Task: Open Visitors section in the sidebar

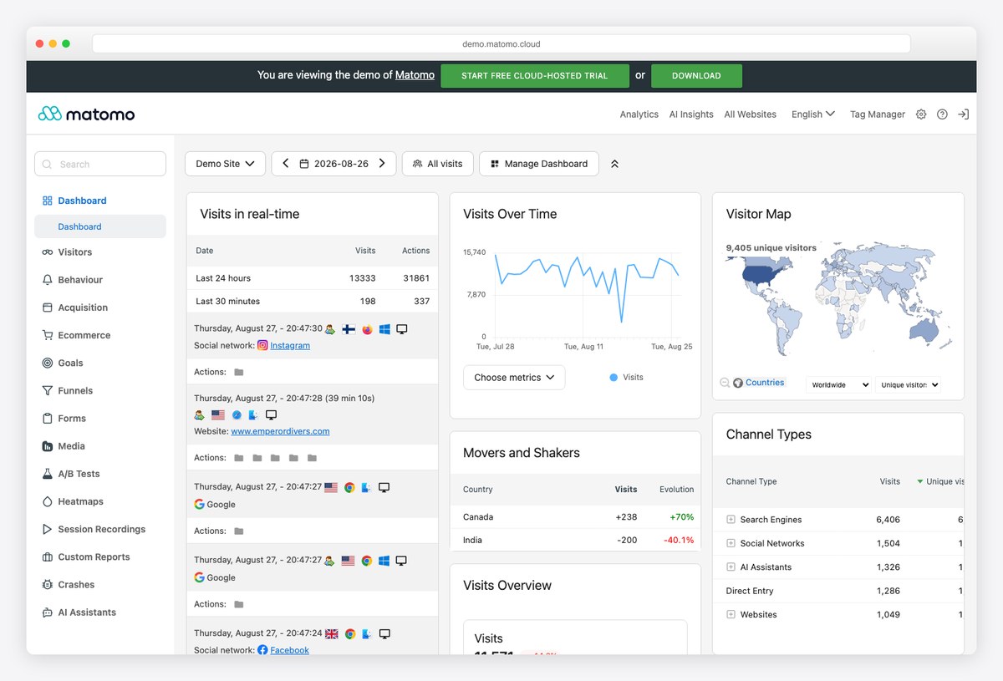Action: [x=100, y=252]
